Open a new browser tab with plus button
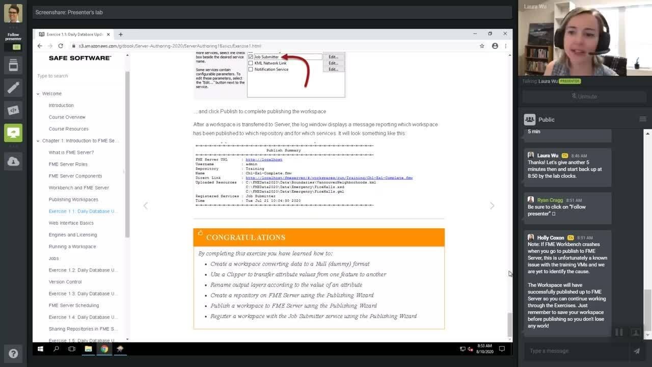Viewport: 652px width, 367px height. coord(121,34)
